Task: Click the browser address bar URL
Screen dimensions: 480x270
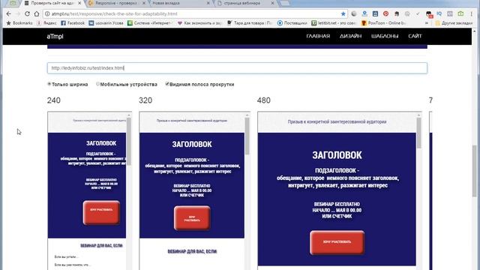Action: coord(114,13)
